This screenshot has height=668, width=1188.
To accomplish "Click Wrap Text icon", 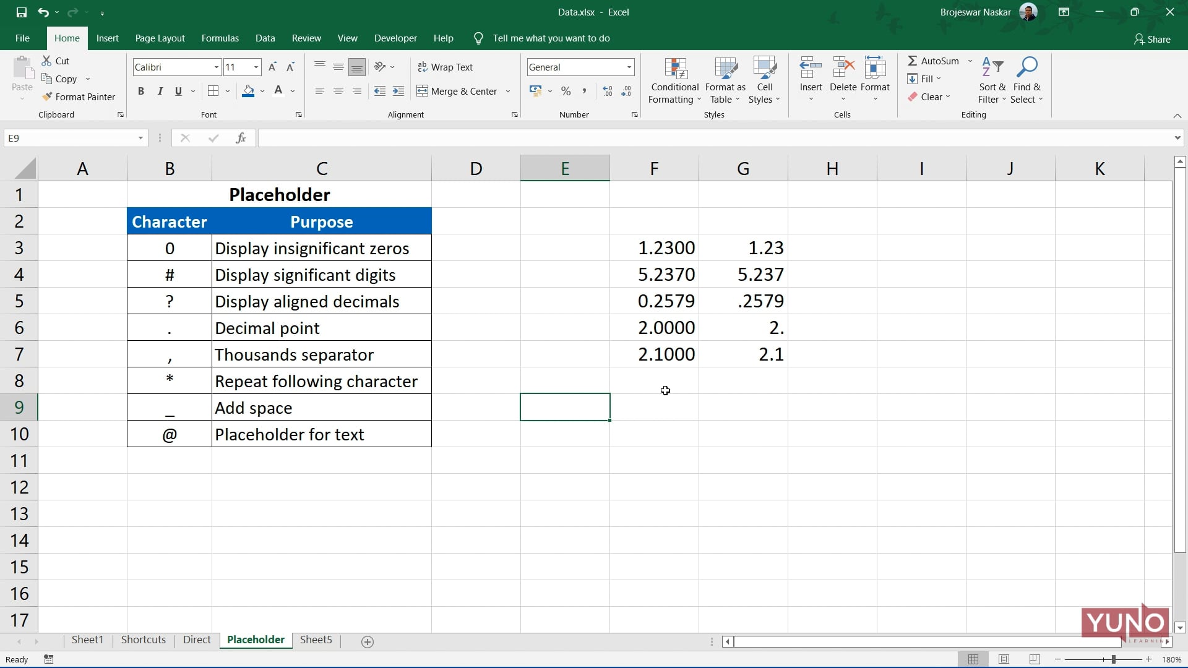I will (446, 67).
